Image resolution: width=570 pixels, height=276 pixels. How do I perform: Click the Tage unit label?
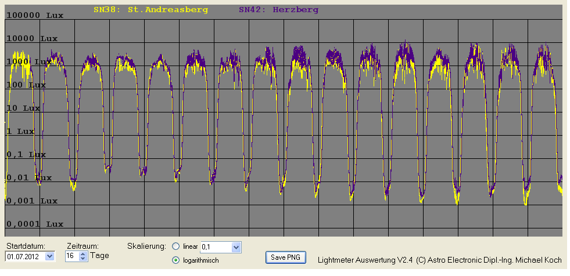(x=99, y=256)
